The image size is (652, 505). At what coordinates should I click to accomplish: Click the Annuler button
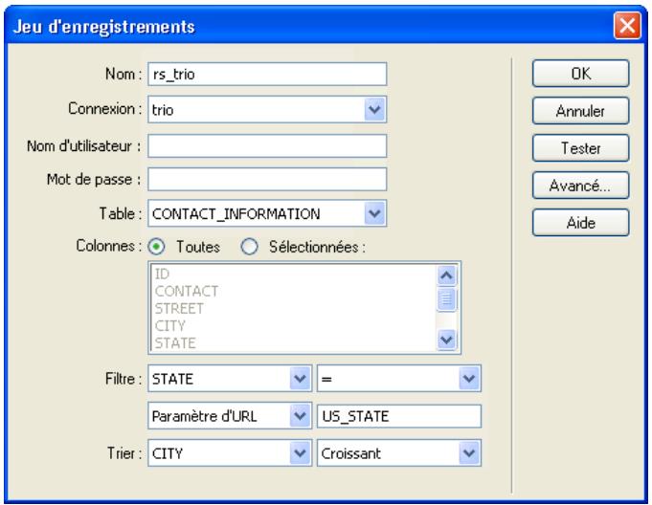point(580,111)
